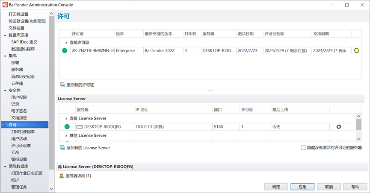Select 用户权限 in the sidebar

19,97
